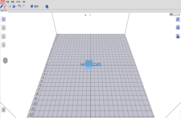This screenshot has height=118, width=181.
Task: Click the generate supports icon
Action: click(x=178, y=19)
